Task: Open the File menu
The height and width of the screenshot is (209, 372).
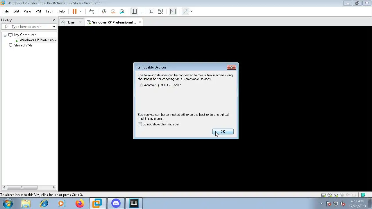Action: pyautogui.click(x=6, y=11)
